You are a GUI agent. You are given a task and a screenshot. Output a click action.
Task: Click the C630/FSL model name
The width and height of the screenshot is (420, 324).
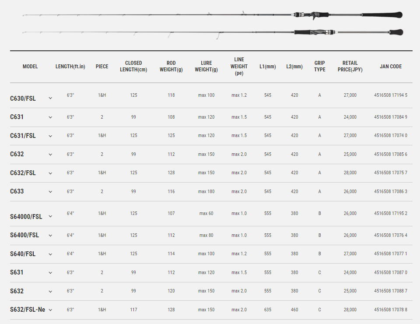[x=23, y=99]
